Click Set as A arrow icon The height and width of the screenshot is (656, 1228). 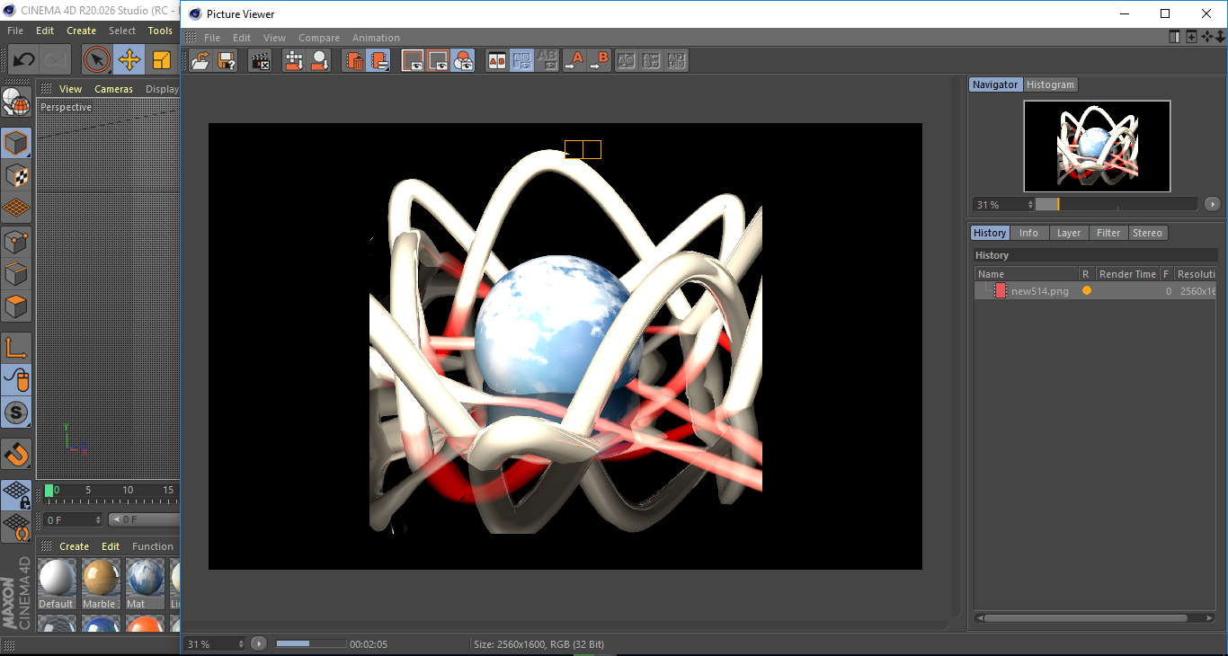574,61
